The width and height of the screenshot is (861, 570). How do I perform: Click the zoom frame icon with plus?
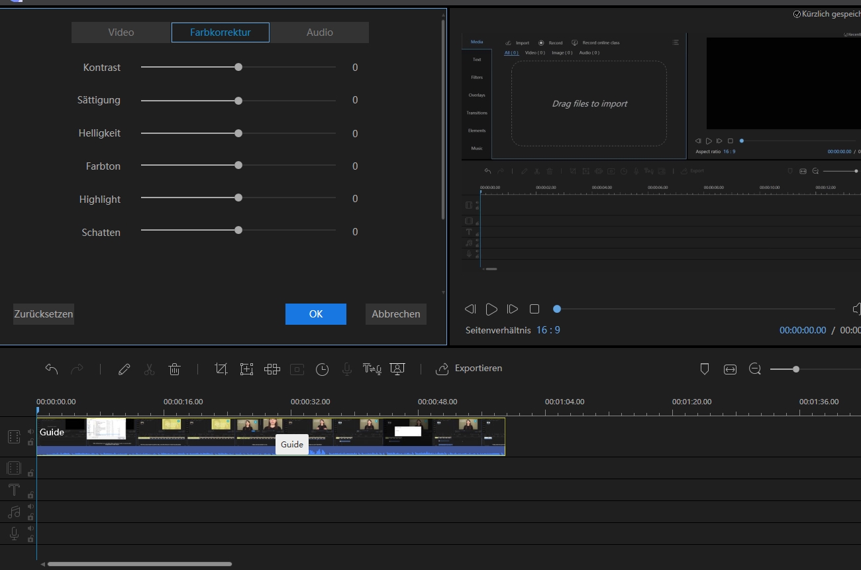[246, 369]
